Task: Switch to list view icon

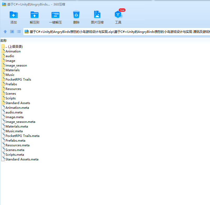Action: (x=19, y=32)
